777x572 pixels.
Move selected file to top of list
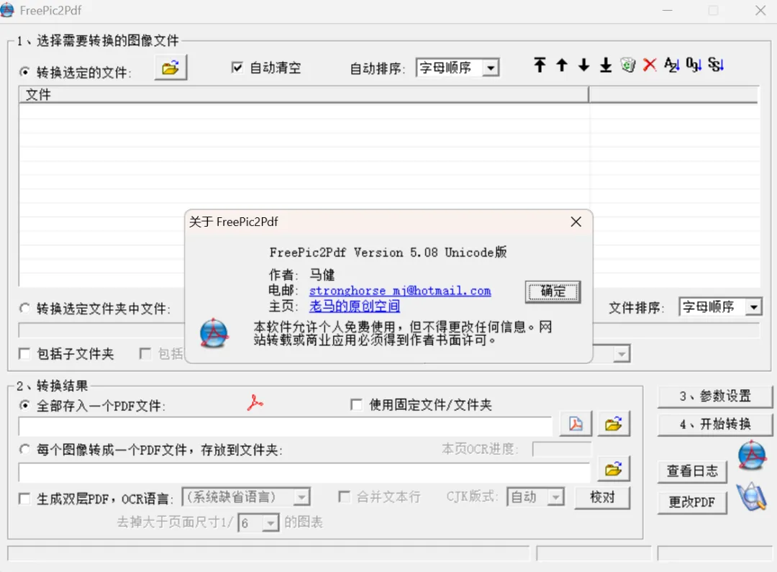point(540,65)
